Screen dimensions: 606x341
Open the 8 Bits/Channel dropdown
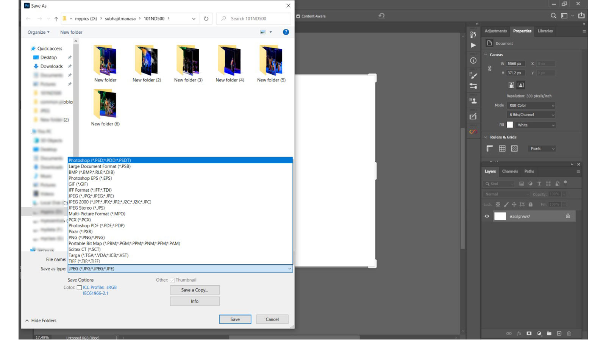531,114
